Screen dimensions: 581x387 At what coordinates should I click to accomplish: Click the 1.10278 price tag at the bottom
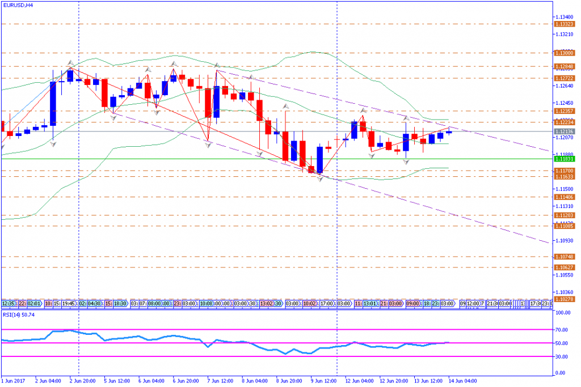[565, 299]
